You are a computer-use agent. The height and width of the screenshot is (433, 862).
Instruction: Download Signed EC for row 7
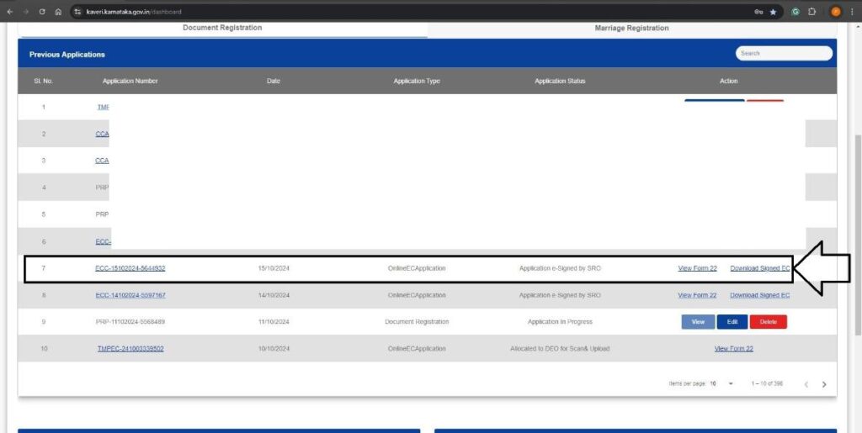(x=759, y=269)
